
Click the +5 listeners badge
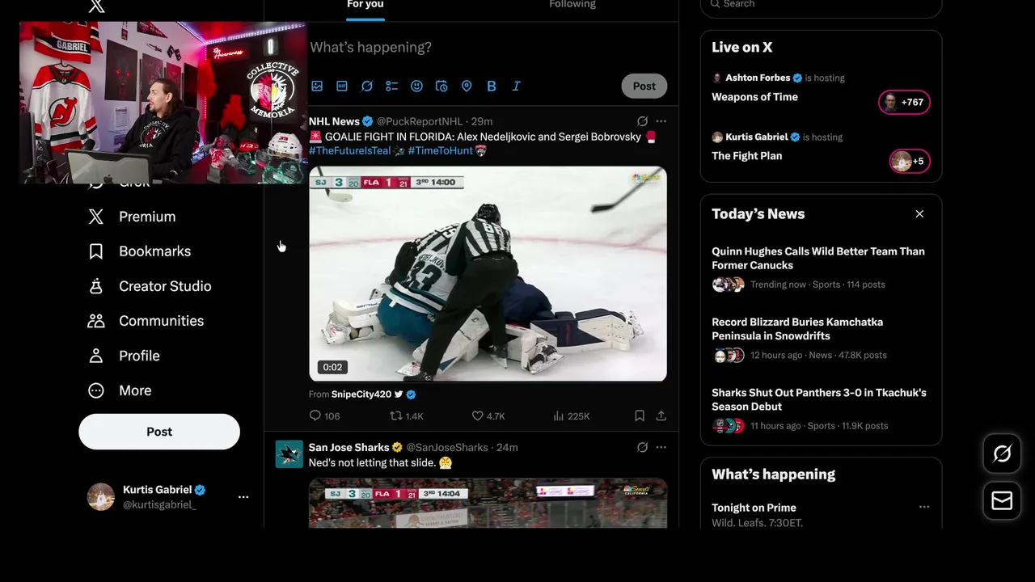point(910,161)
